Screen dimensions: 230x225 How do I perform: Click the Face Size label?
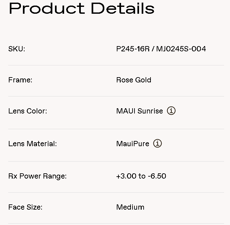coord(25,207)
